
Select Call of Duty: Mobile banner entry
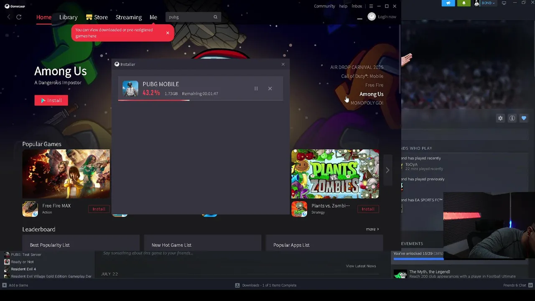pos(362,76)
